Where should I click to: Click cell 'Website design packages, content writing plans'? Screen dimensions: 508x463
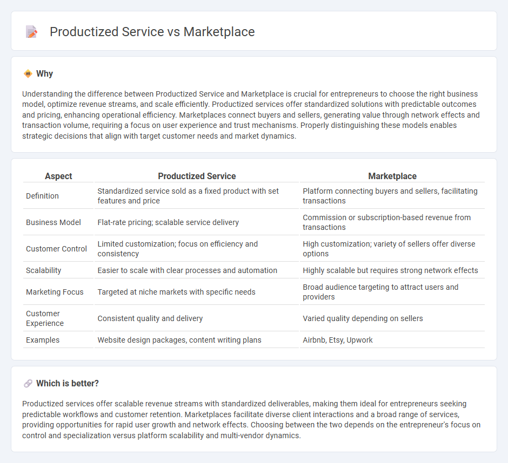pyautogui.click(x=197, y=340)
